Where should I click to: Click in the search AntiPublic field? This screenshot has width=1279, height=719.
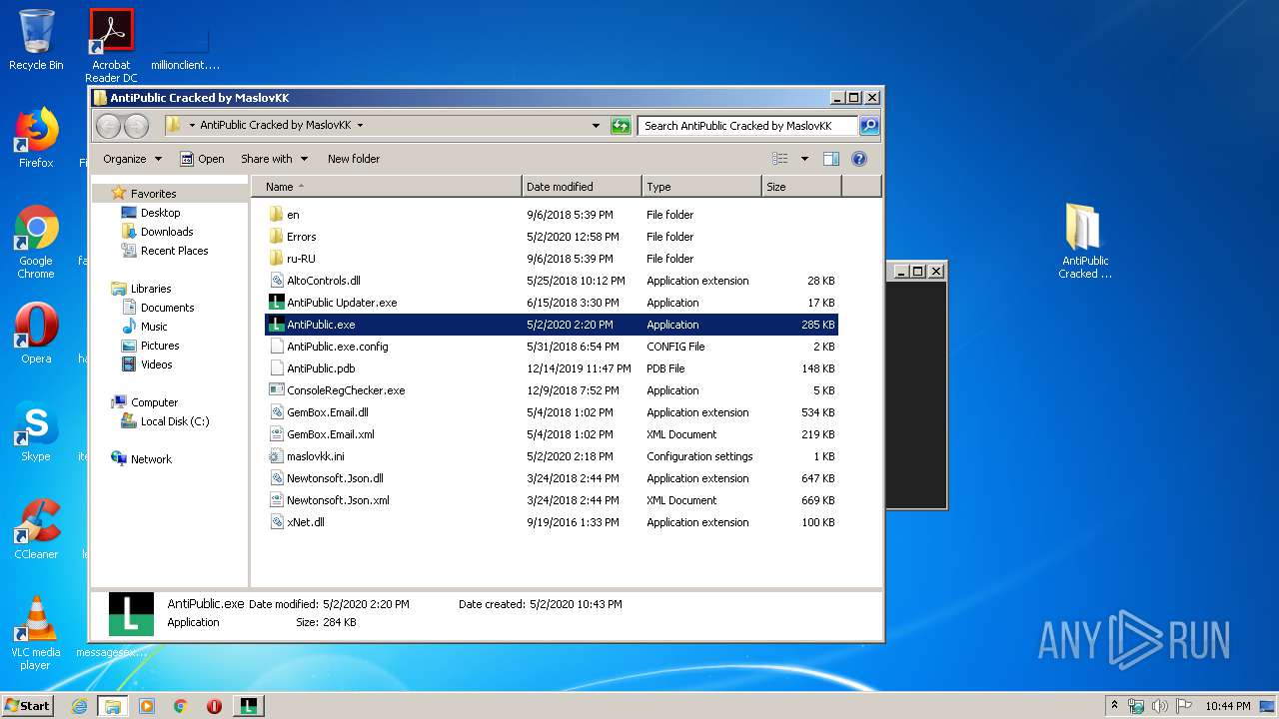tap(747, 126)
